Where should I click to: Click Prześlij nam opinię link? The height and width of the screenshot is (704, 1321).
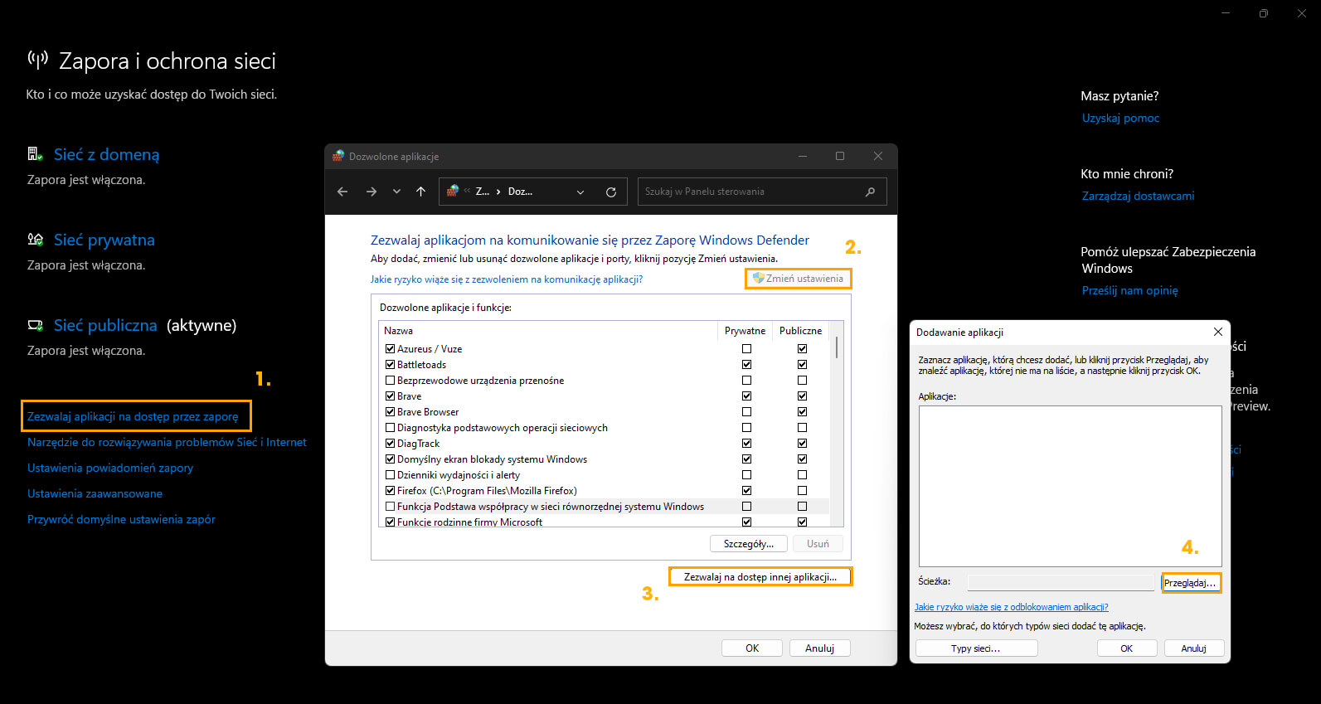click(1129, 290)
